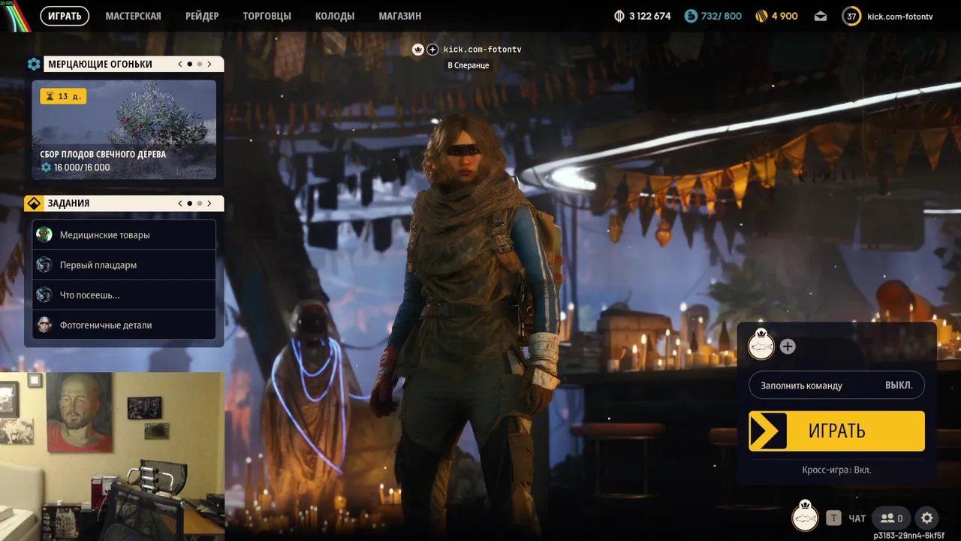Open the friends list icon showing 0
961x541 pixels.
coord(892,518)
